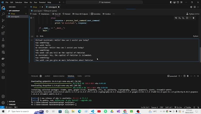The height and width of the screenshot is (114, 201).
Task: Delete the notebook cell with trash icon
Action: click(x=193, y=18)
